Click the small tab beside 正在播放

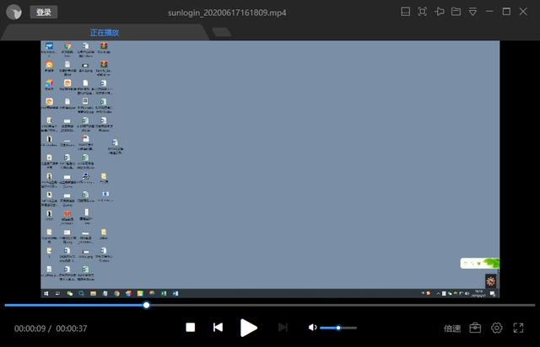(221, 33)
